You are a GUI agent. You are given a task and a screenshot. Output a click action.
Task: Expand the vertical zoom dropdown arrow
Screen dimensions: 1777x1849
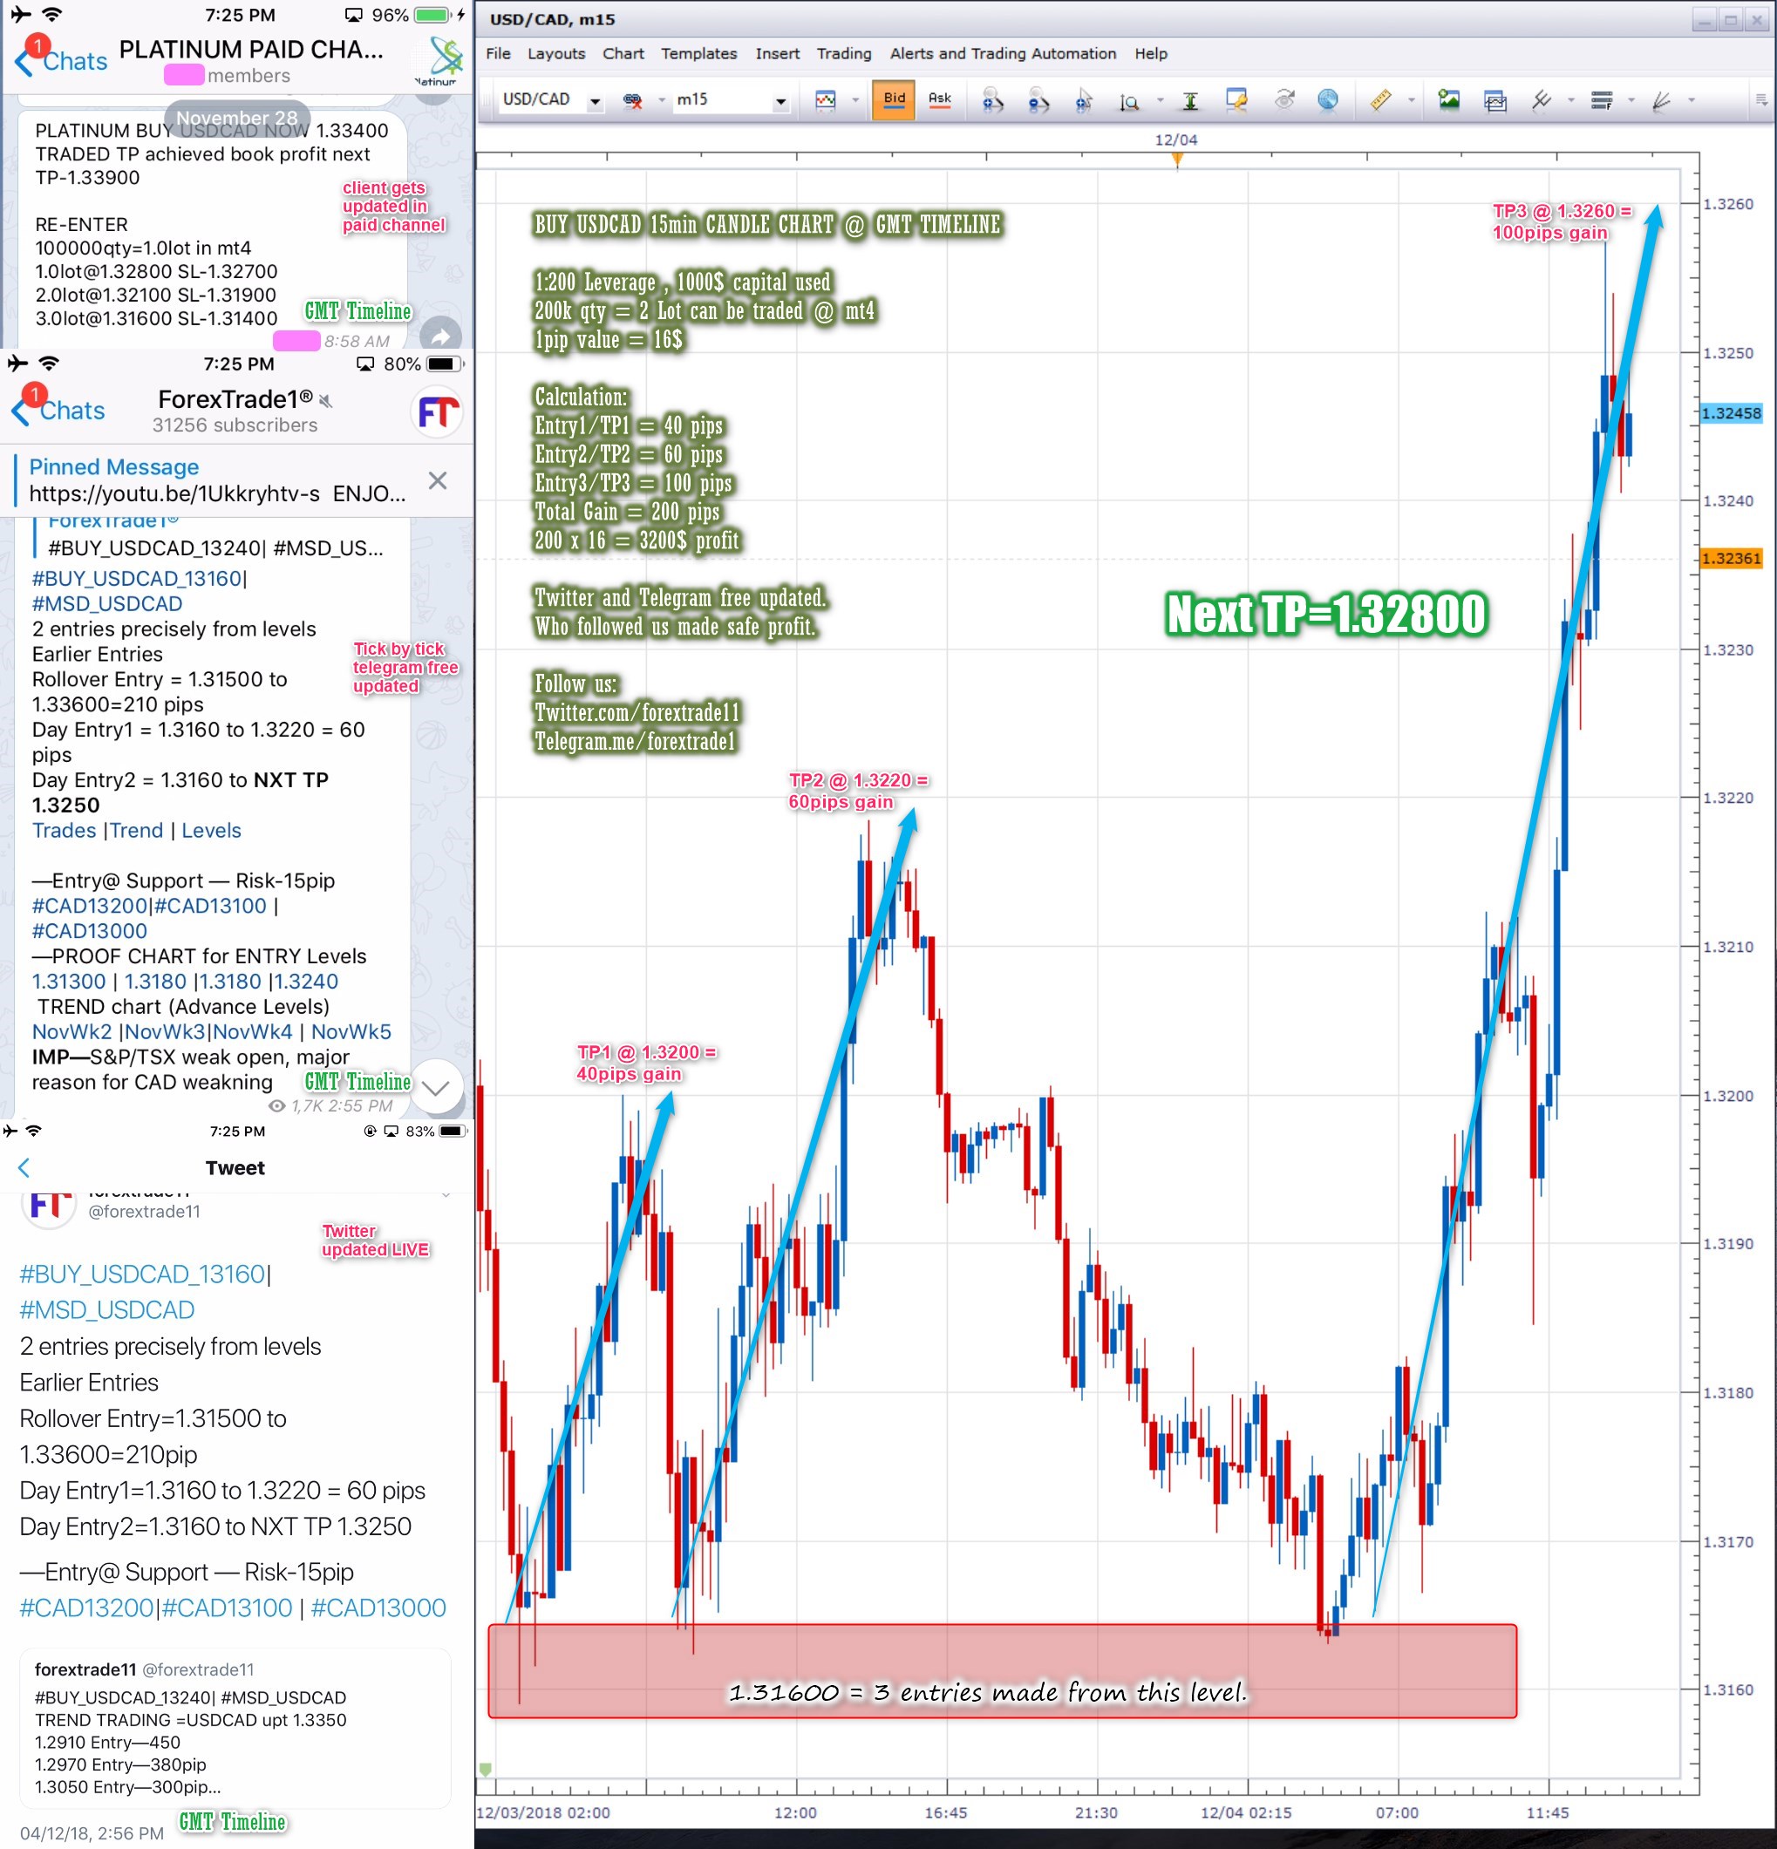pyautogui.click(x=1160, y=100)
